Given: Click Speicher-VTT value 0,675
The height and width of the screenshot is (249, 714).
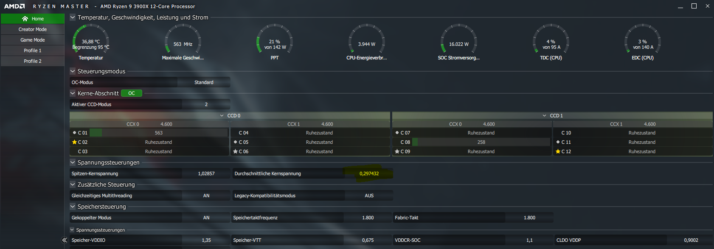Looking at the screenshot, I should point(368,240).
